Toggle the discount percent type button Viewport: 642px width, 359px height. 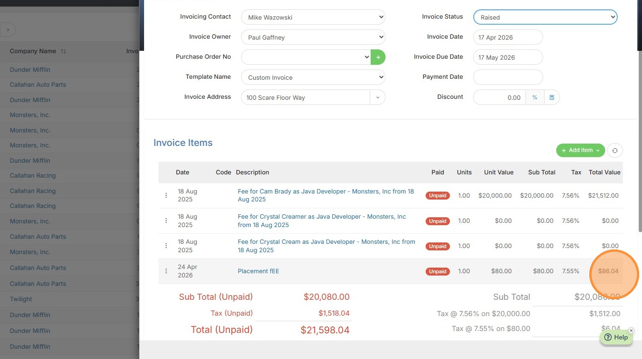[535, 97]
